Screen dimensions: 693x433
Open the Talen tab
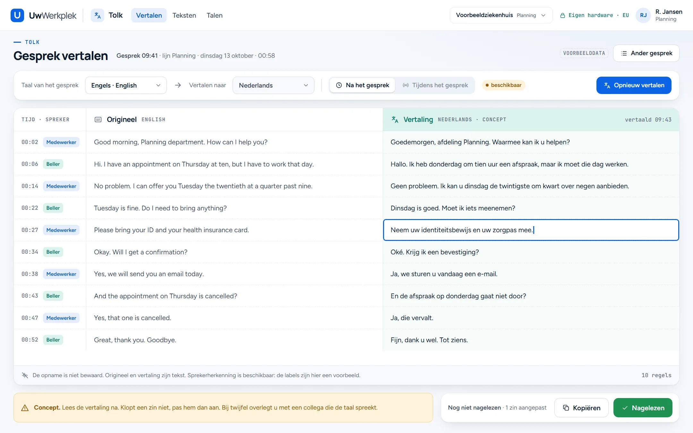(215, 15)
